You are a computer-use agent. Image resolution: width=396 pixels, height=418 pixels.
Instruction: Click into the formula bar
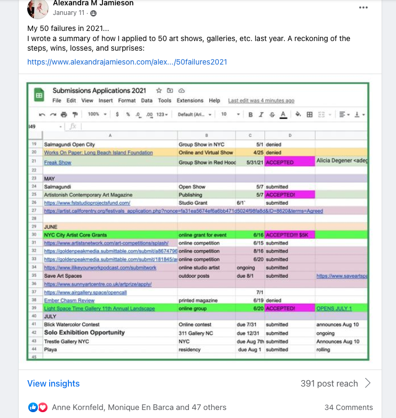pos(224,126)
